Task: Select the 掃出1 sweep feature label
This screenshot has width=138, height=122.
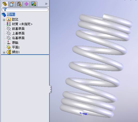Action: coord(16,52)
